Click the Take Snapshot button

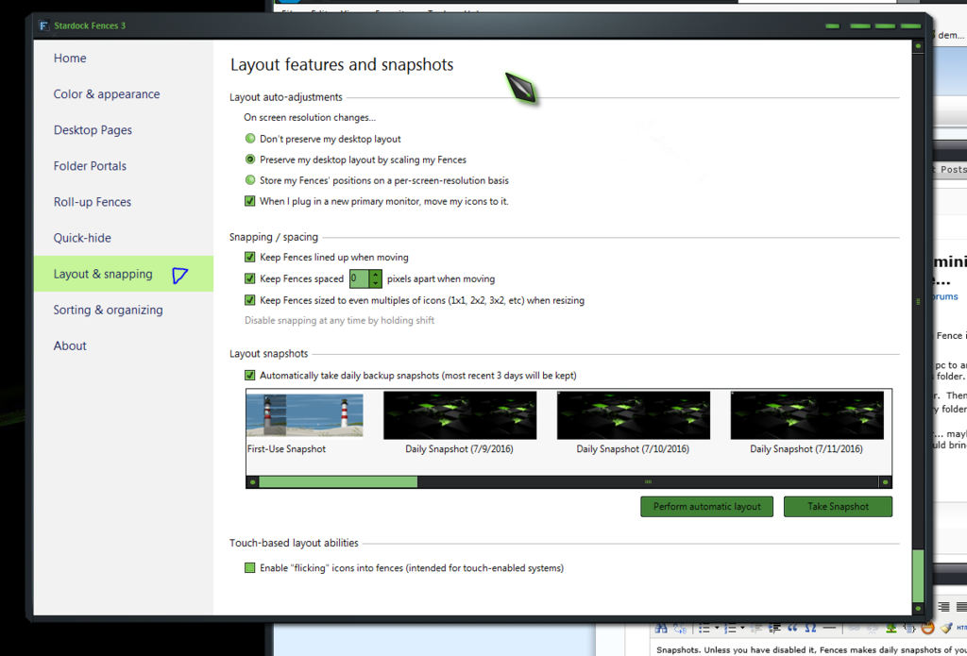click(x=838, y=506)
